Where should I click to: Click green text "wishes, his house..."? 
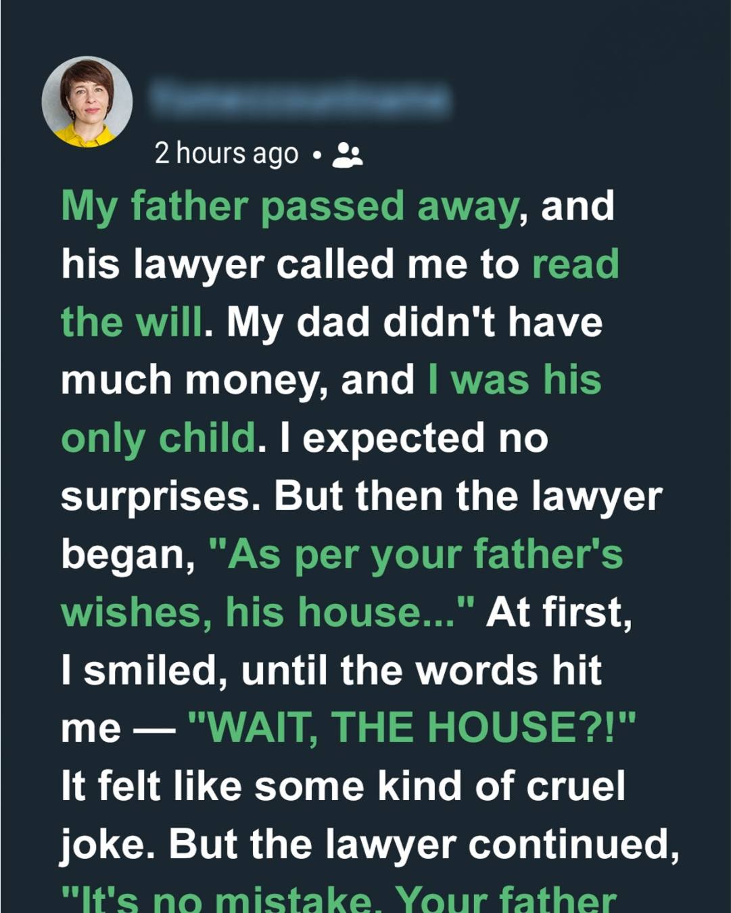click(x=267, y=613)
